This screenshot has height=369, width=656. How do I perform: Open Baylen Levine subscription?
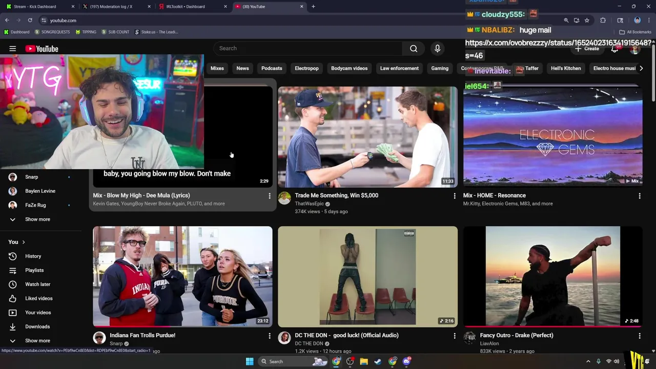(x=40, y=191)
